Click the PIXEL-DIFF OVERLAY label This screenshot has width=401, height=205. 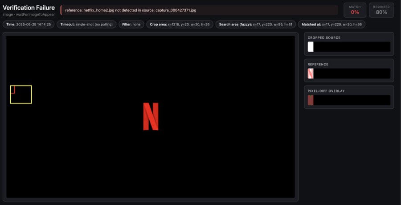click(x=326, y=91)
